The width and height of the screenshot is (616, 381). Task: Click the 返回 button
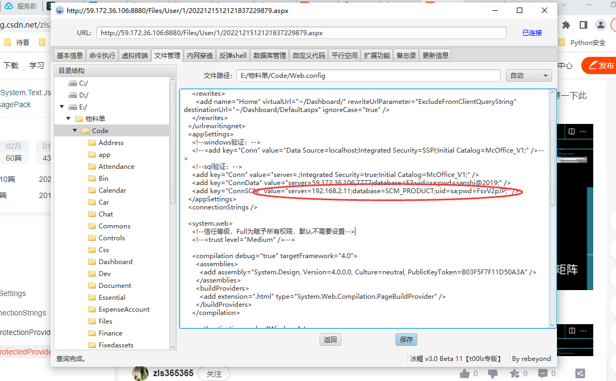[x=330, y=339]
